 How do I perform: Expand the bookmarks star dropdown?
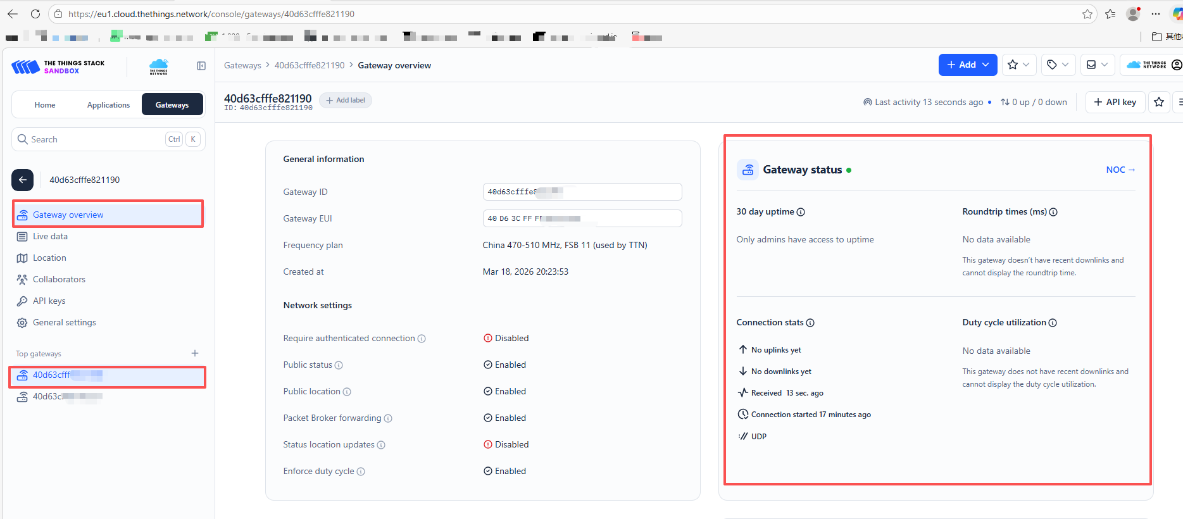click(x=1018, y=65)
